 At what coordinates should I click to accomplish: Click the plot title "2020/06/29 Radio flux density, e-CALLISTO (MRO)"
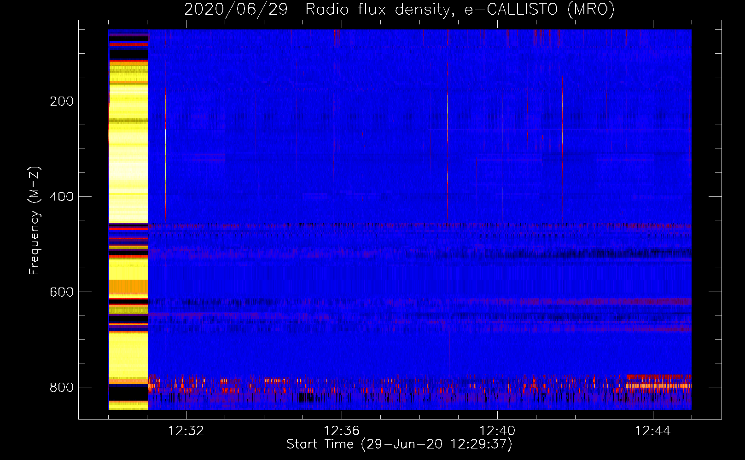(399, 9)
